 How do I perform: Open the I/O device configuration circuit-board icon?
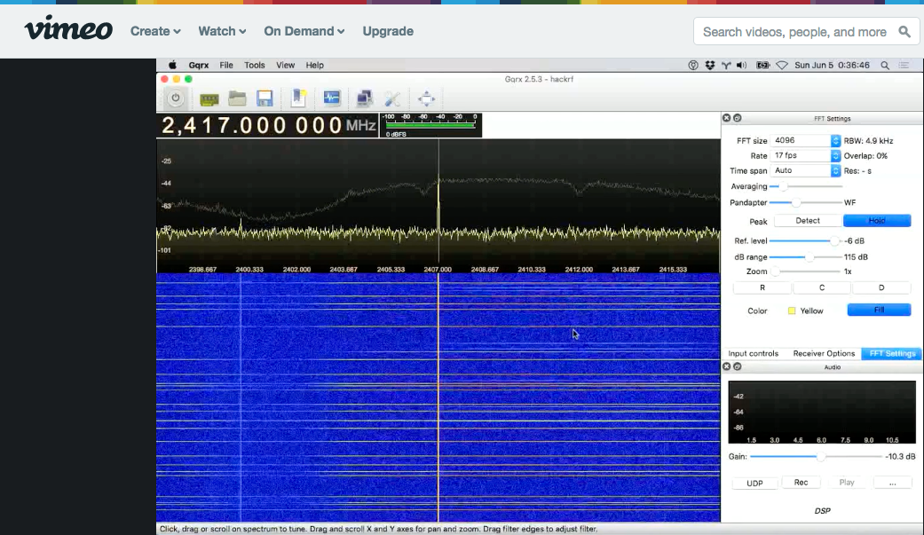tap(209, 99)
